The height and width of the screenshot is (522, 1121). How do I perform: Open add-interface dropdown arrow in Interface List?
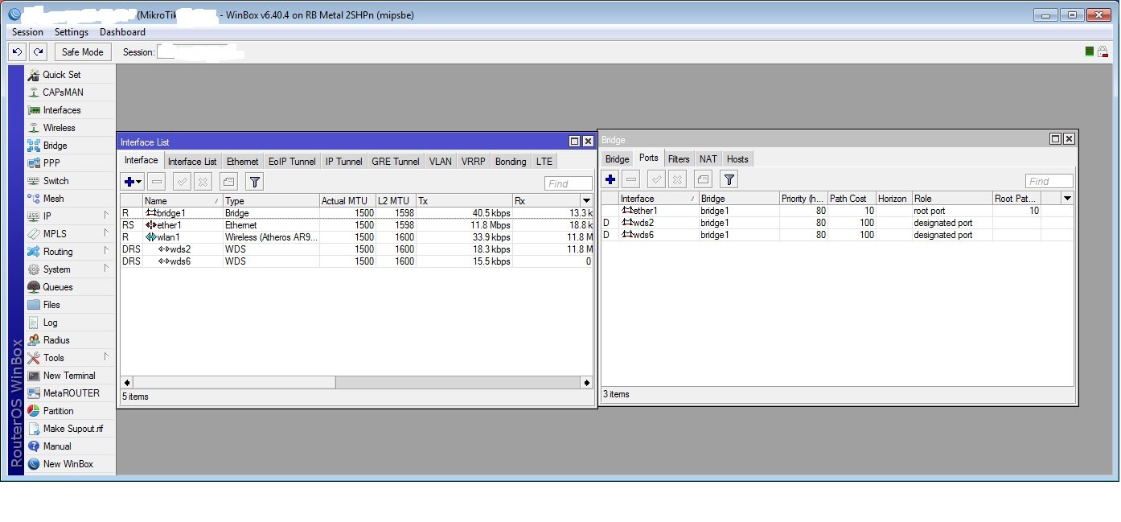[139, 183]
